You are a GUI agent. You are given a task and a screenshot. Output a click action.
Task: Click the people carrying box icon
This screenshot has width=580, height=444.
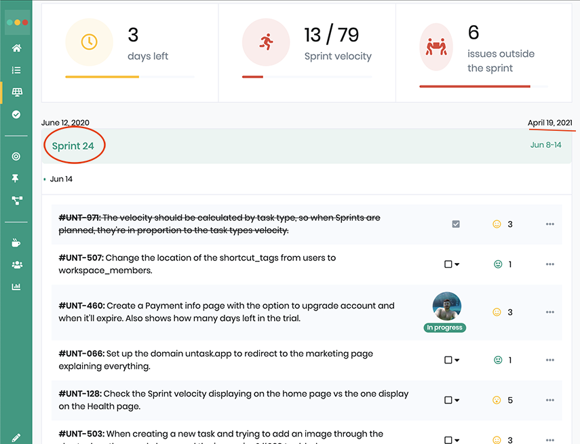pyautogui.click(x=436, y=47)
